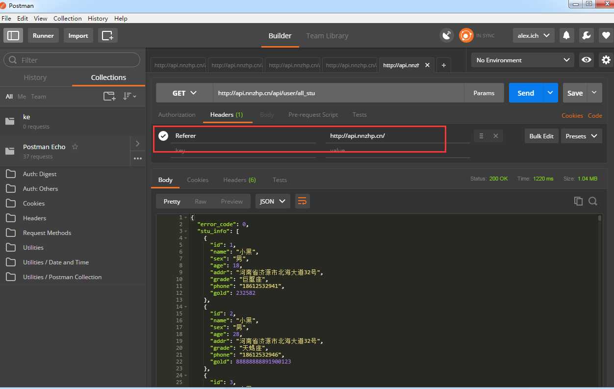Open manage environments gear icon
Screen dimensions: 614x389
tap(606, 60)
